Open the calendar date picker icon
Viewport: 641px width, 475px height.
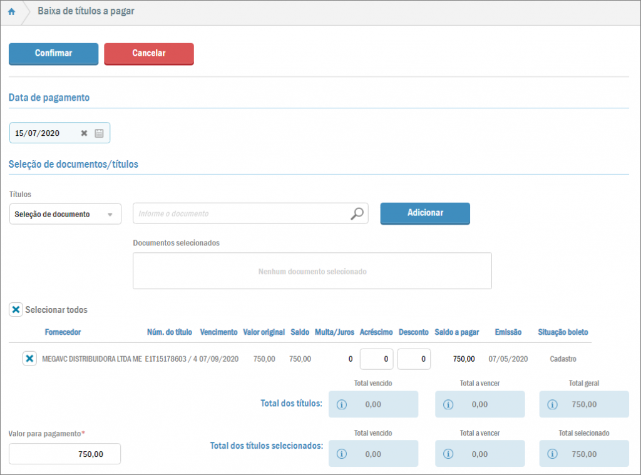tap(99, 133)
